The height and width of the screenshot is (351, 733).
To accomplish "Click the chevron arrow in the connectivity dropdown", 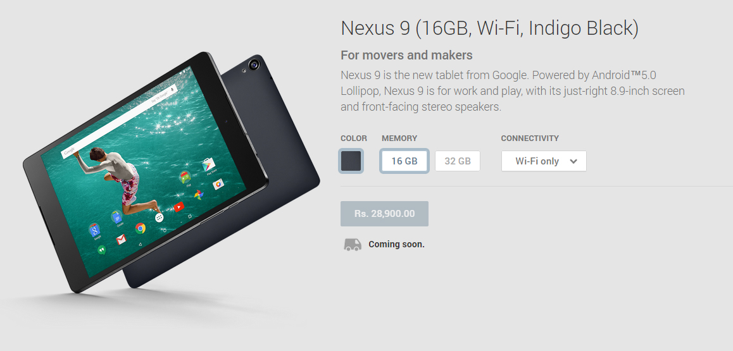I will point(573,161).
